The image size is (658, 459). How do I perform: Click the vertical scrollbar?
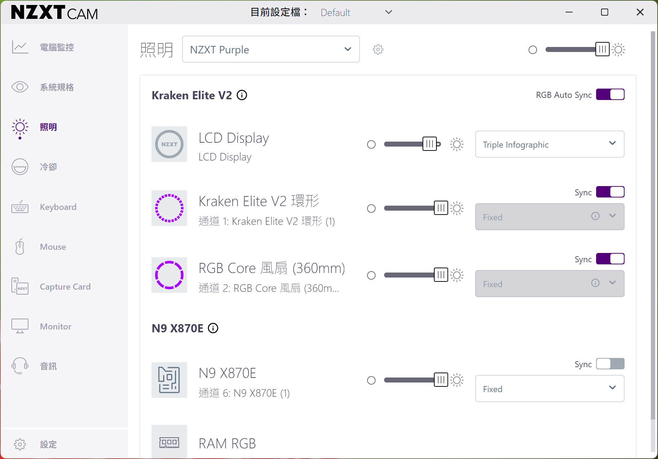click(653, 225)
